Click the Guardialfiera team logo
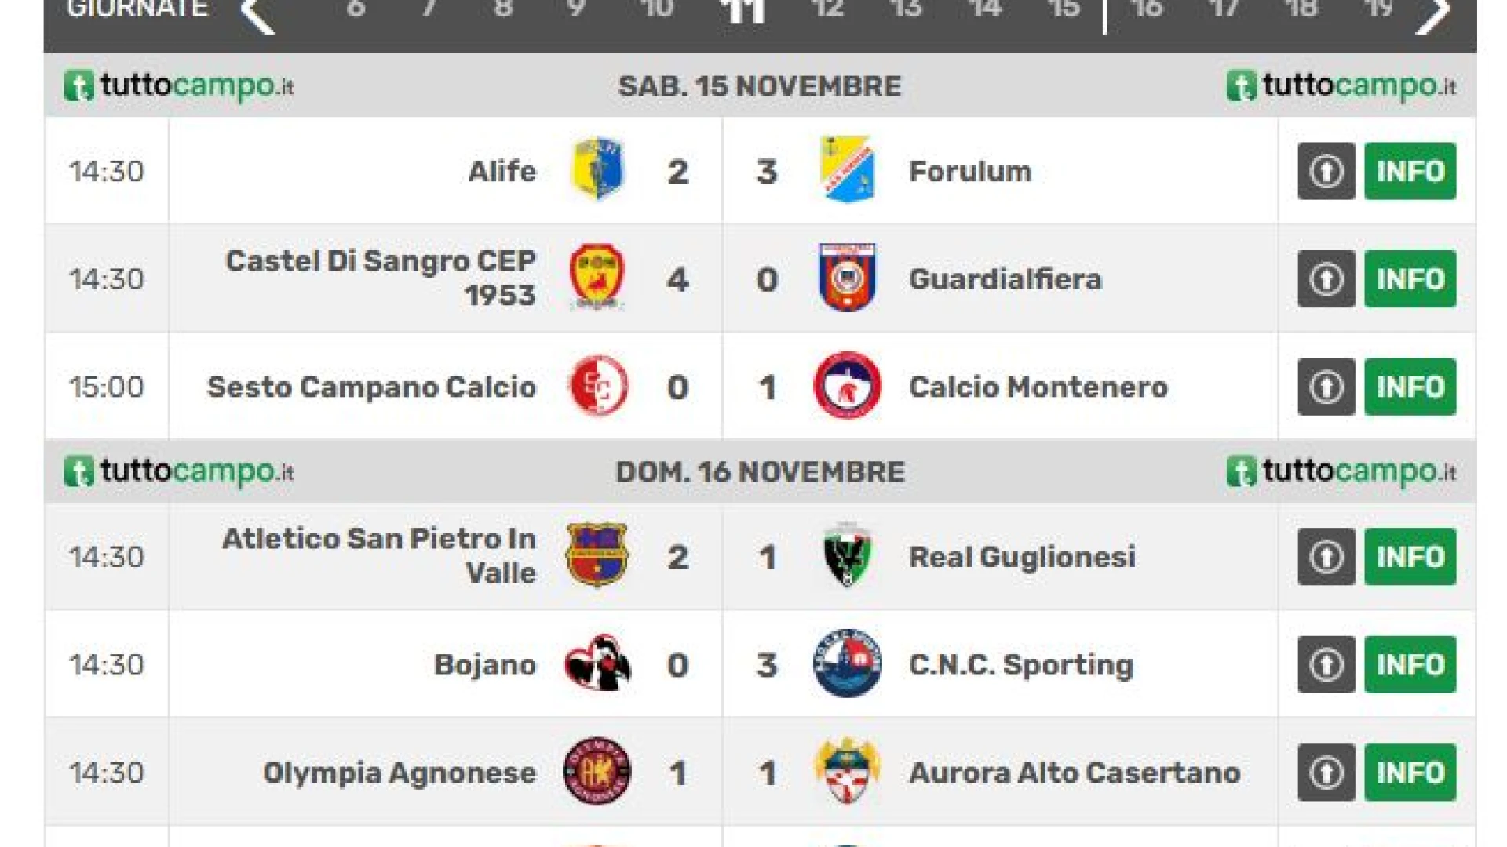Viewport: 1507px width, 847px height. [x=847, y=278]
